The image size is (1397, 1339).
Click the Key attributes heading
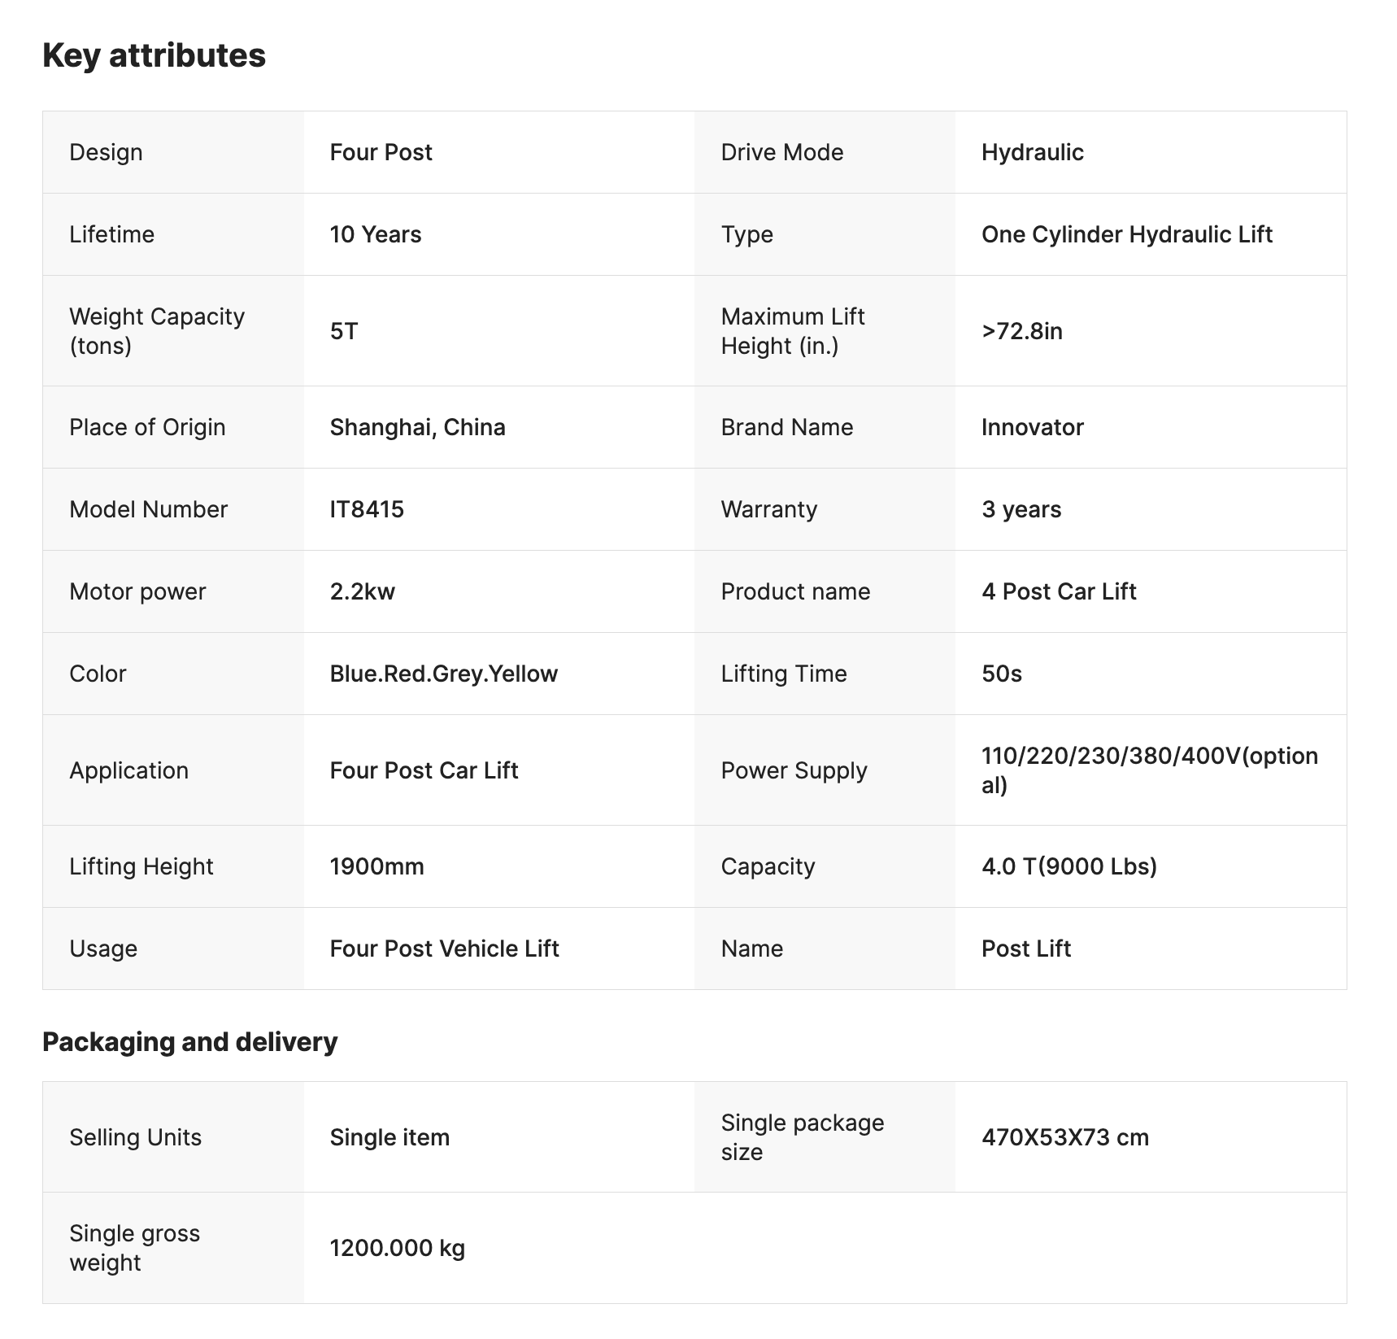click(154, 55)
